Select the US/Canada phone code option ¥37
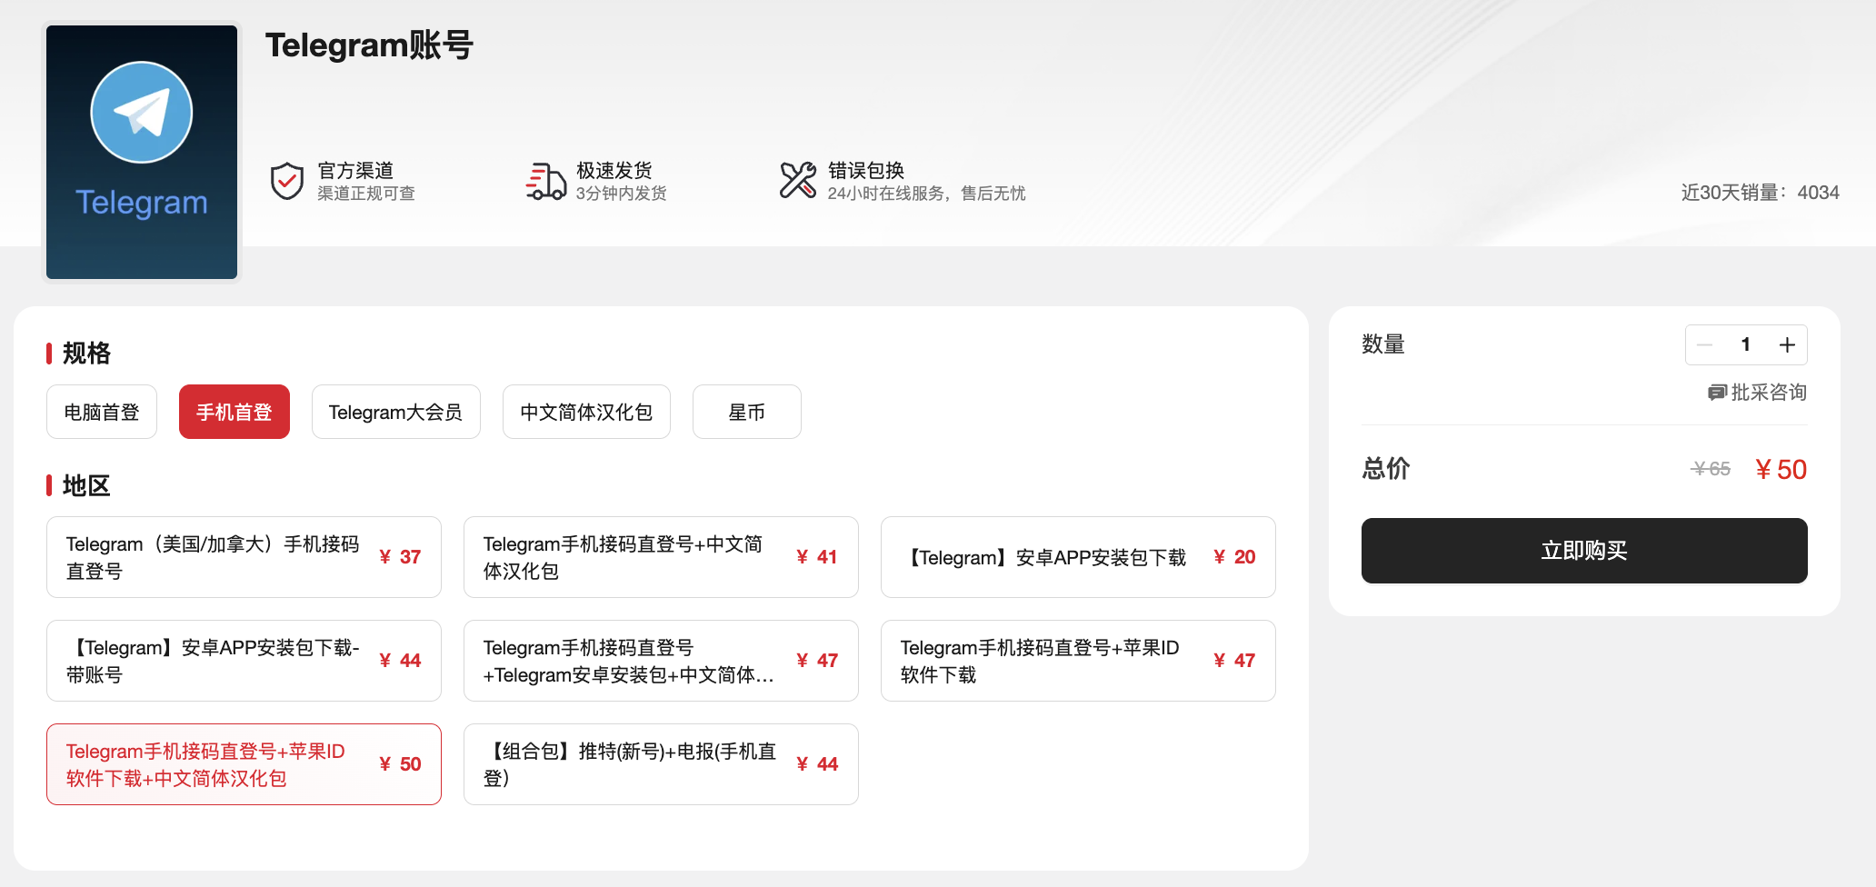Image resolution: width=1876 pixels, height=887 pixels. pos(244,557)
